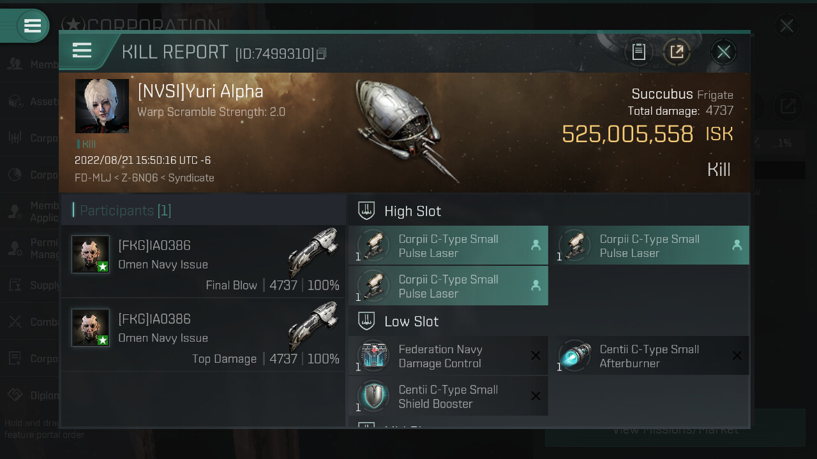817x459 pixels.
Task: Open the kill report hamburger menu
Action: pos(82,50)
